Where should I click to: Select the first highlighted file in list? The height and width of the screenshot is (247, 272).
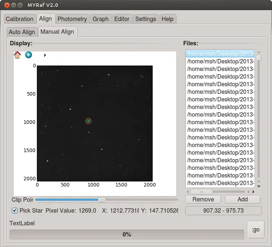pyautogui.click(x=220, y=54)
